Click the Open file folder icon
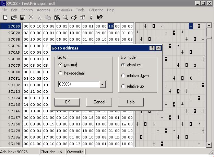214x157 pixels. [x=14, y=18]
